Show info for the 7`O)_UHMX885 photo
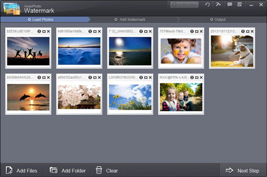 tap(141, 31)
